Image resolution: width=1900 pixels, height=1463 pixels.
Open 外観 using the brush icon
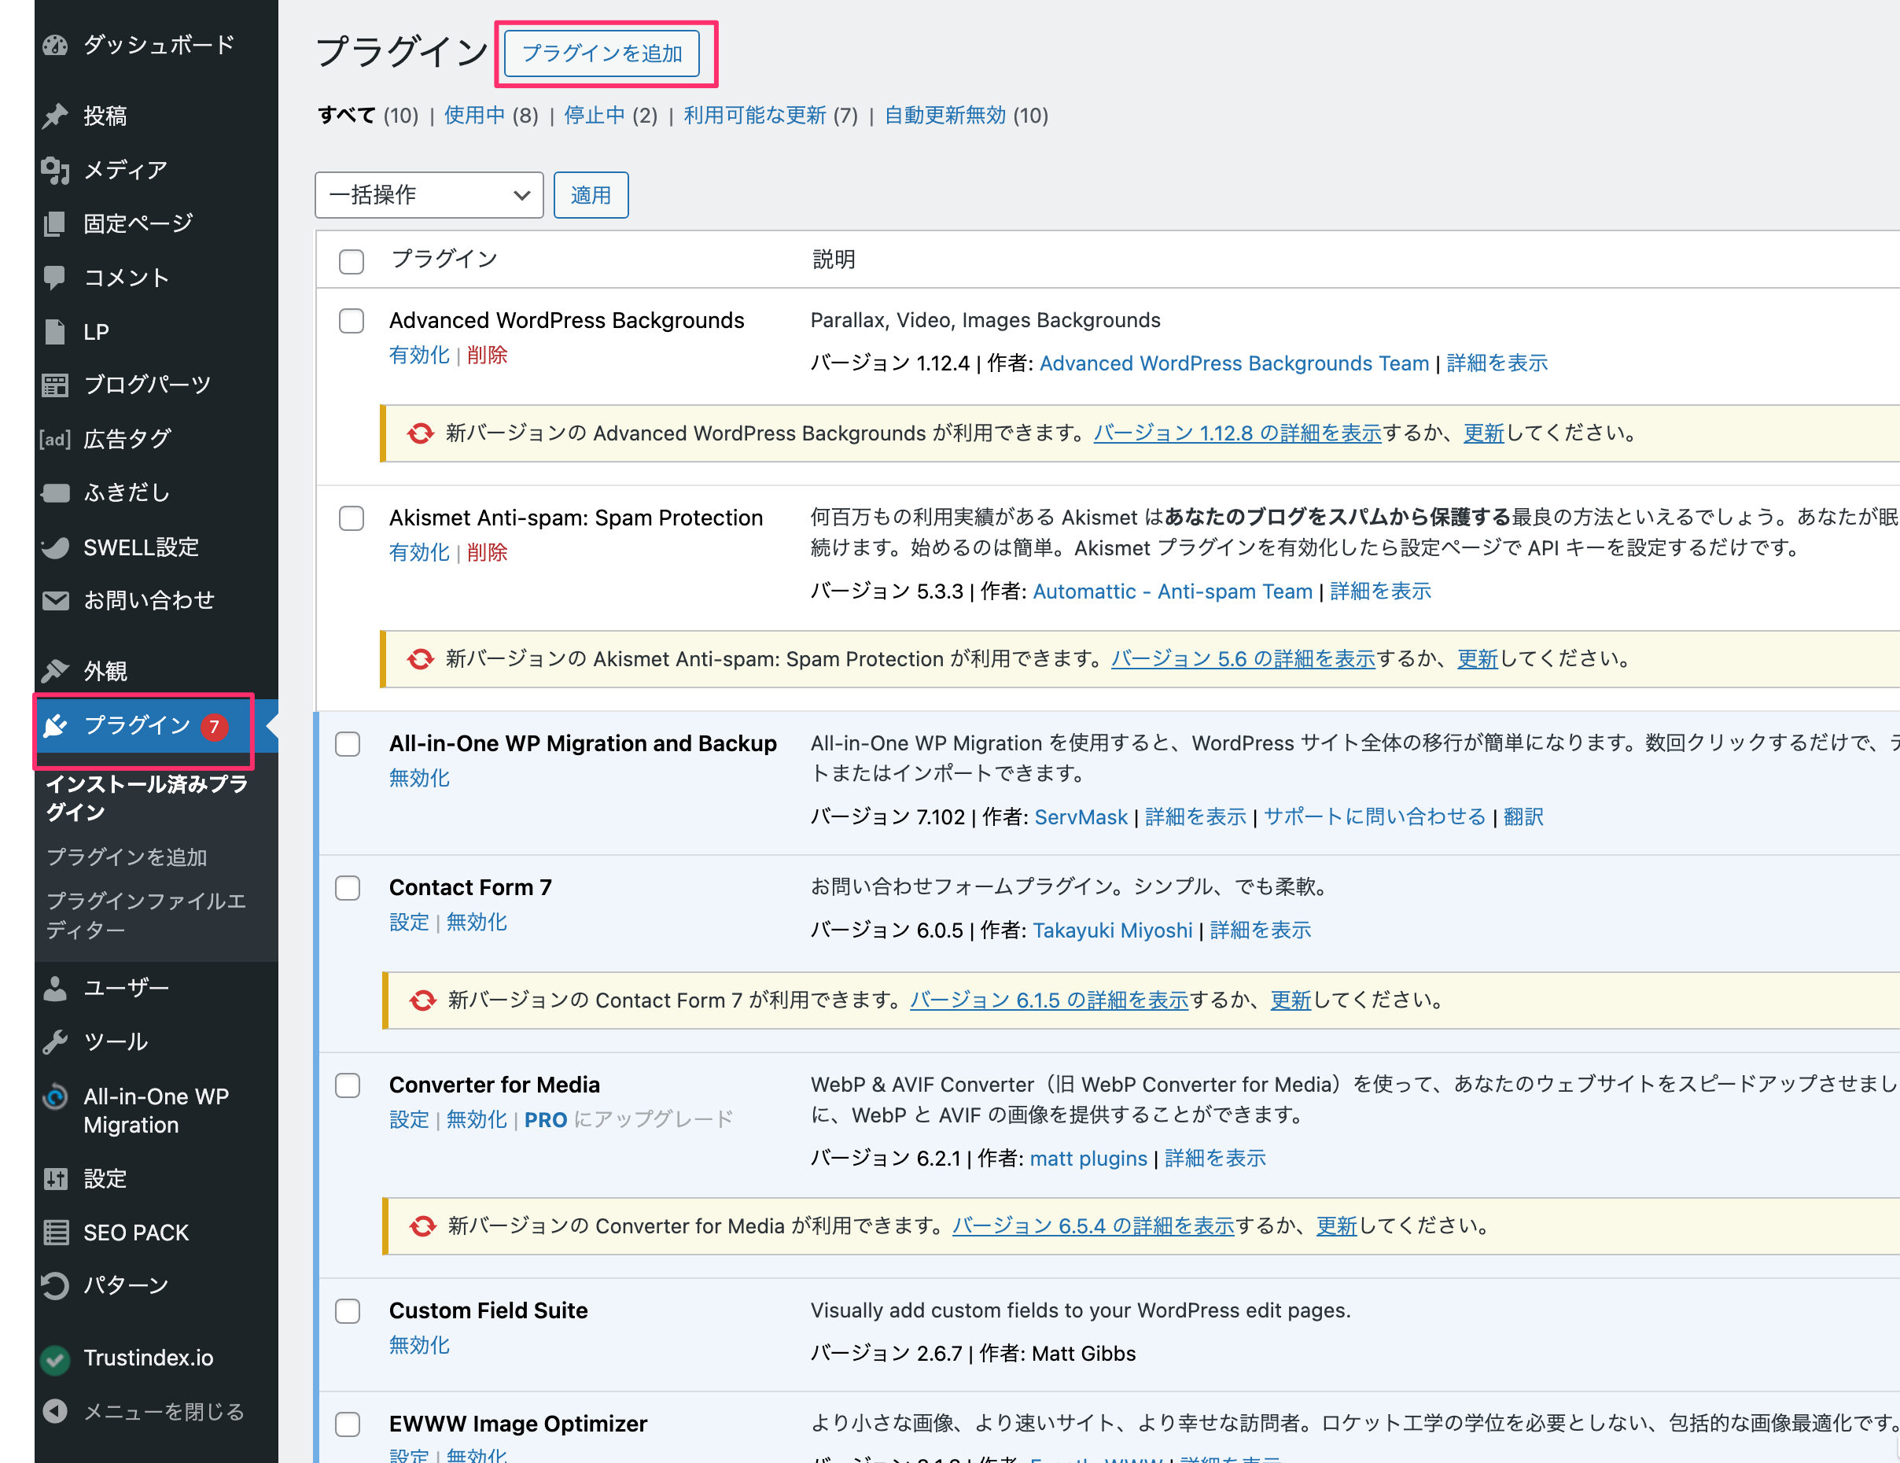56,670
